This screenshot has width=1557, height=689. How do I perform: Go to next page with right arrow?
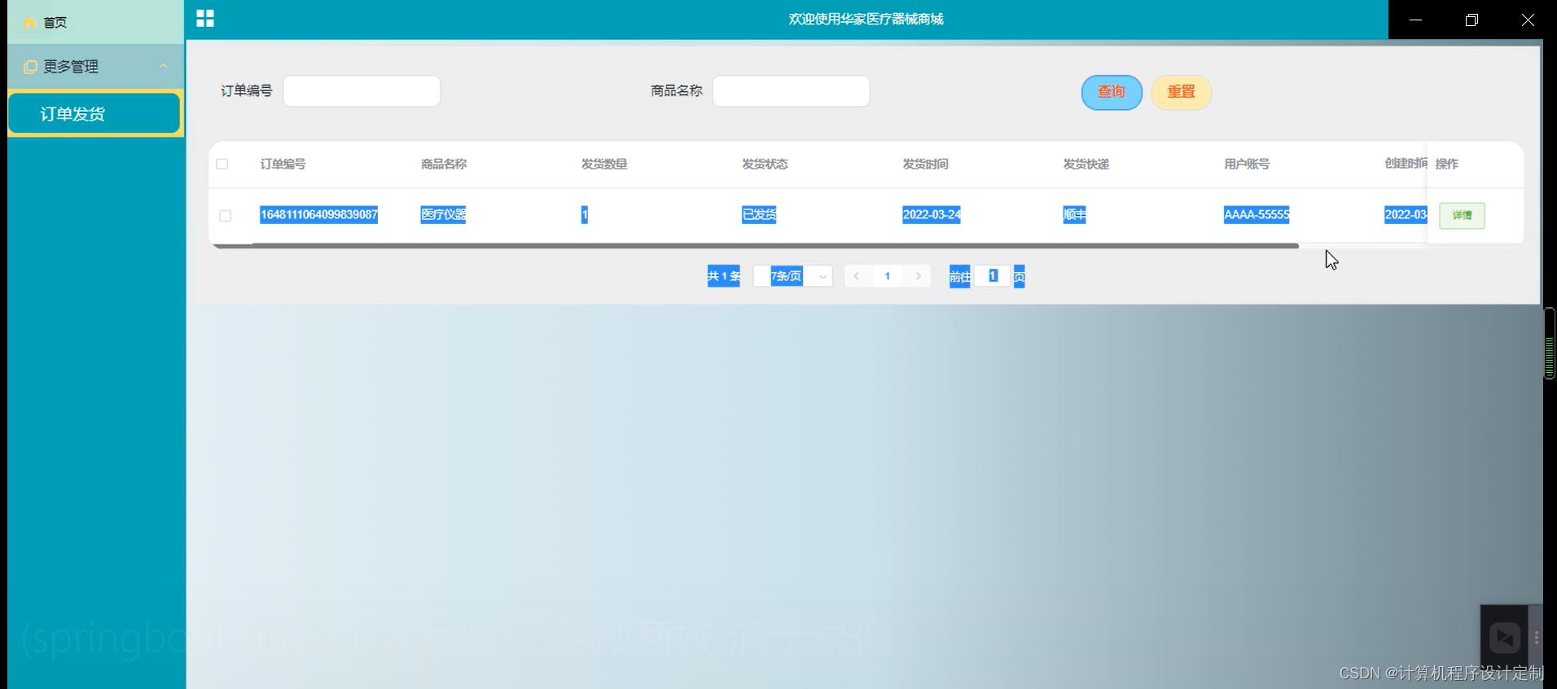click(919, 276)
